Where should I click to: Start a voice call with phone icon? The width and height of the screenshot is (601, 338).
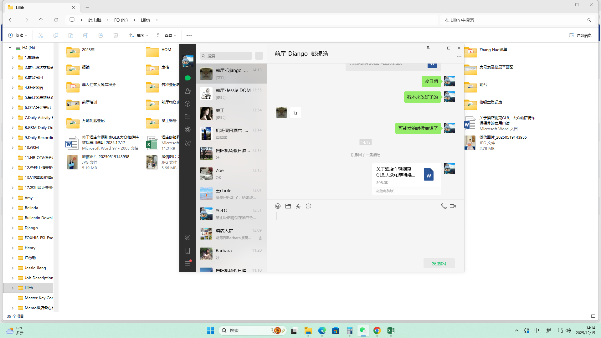click(x=444, y=206)
